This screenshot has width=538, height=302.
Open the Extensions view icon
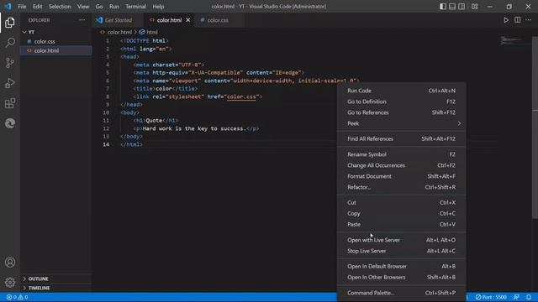[x=10, y=103]
